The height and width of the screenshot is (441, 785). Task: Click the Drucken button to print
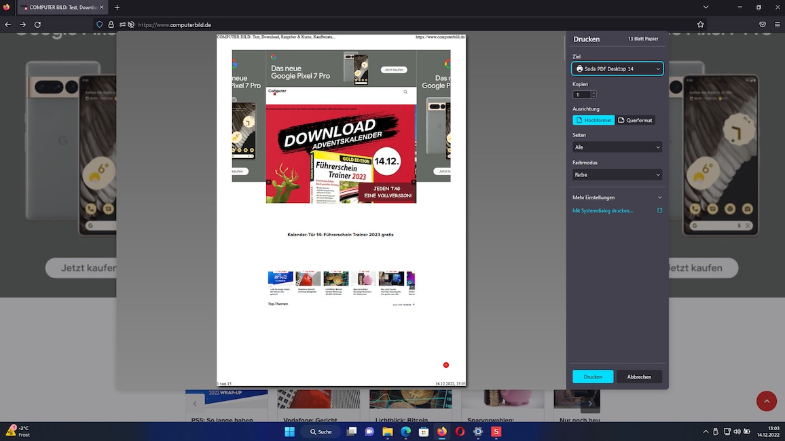tap(593, 377)
